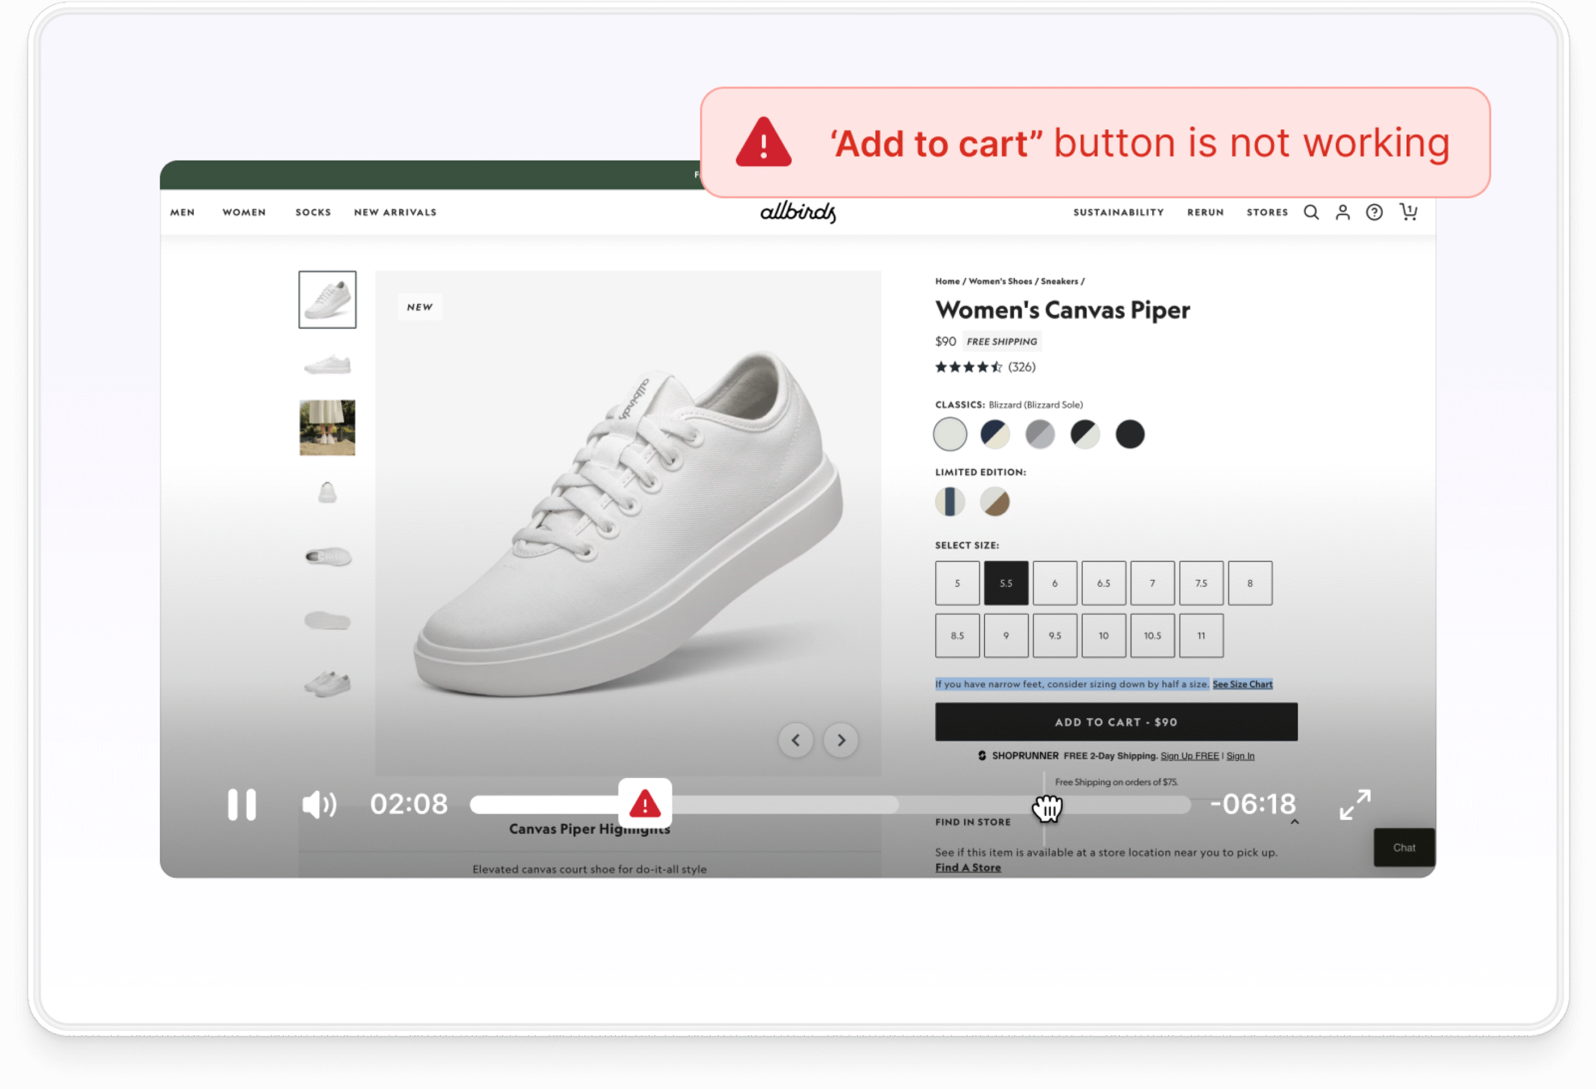The height and width of the screenshot is (1089, 1596).
Task: Click ShopRunner Sign In link
Action: [1240, 756]
